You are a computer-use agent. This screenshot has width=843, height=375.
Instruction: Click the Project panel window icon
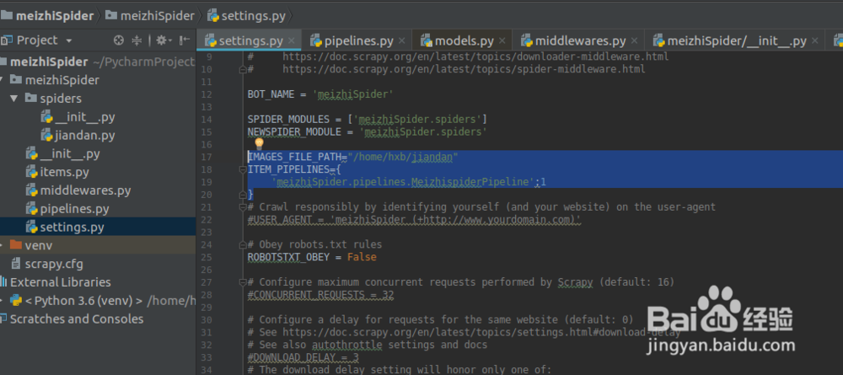7,40
